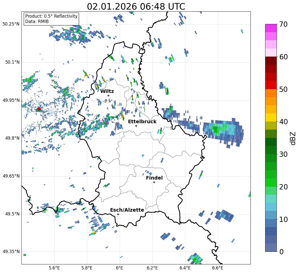
Task: Click the 6.2°E longitude label
Action: point(152,268)
